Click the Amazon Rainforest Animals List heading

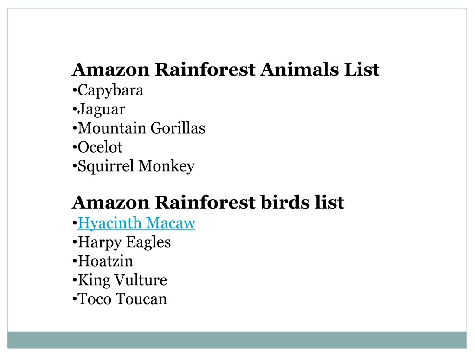pos(226,70)
